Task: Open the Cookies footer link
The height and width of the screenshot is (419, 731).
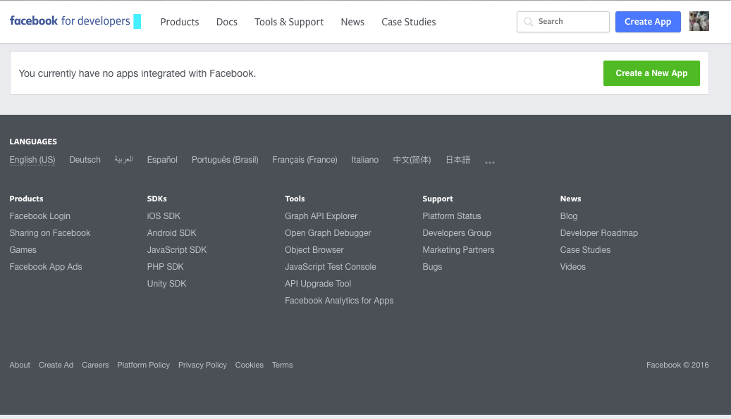Action: click(249, 365)
